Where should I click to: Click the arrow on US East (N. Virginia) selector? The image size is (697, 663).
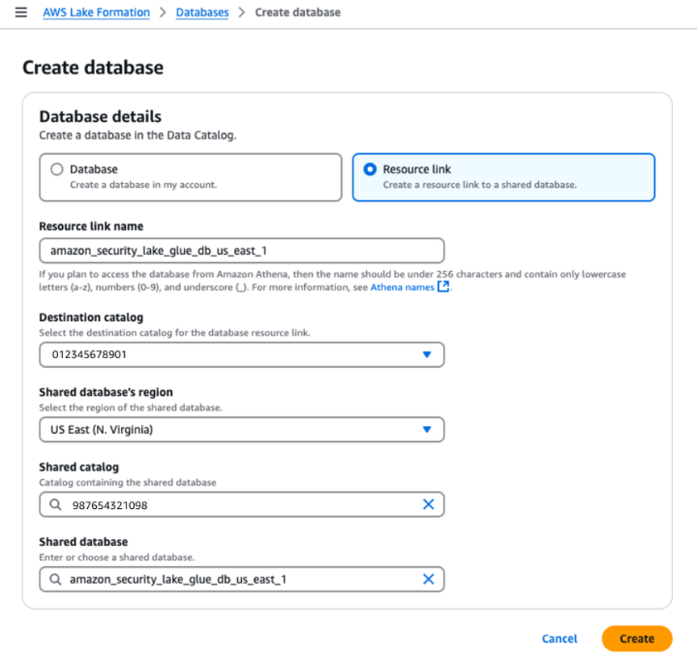pyautogui.click(x=427, y=429)
